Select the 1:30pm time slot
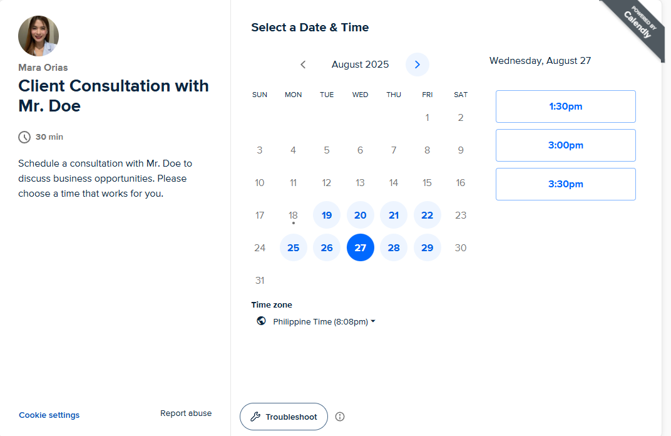Image resolution: width=671 pixels, height=436 pixels. [x=565, y=106]
